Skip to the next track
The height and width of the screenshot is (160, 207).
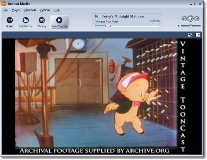pos(197,19)
